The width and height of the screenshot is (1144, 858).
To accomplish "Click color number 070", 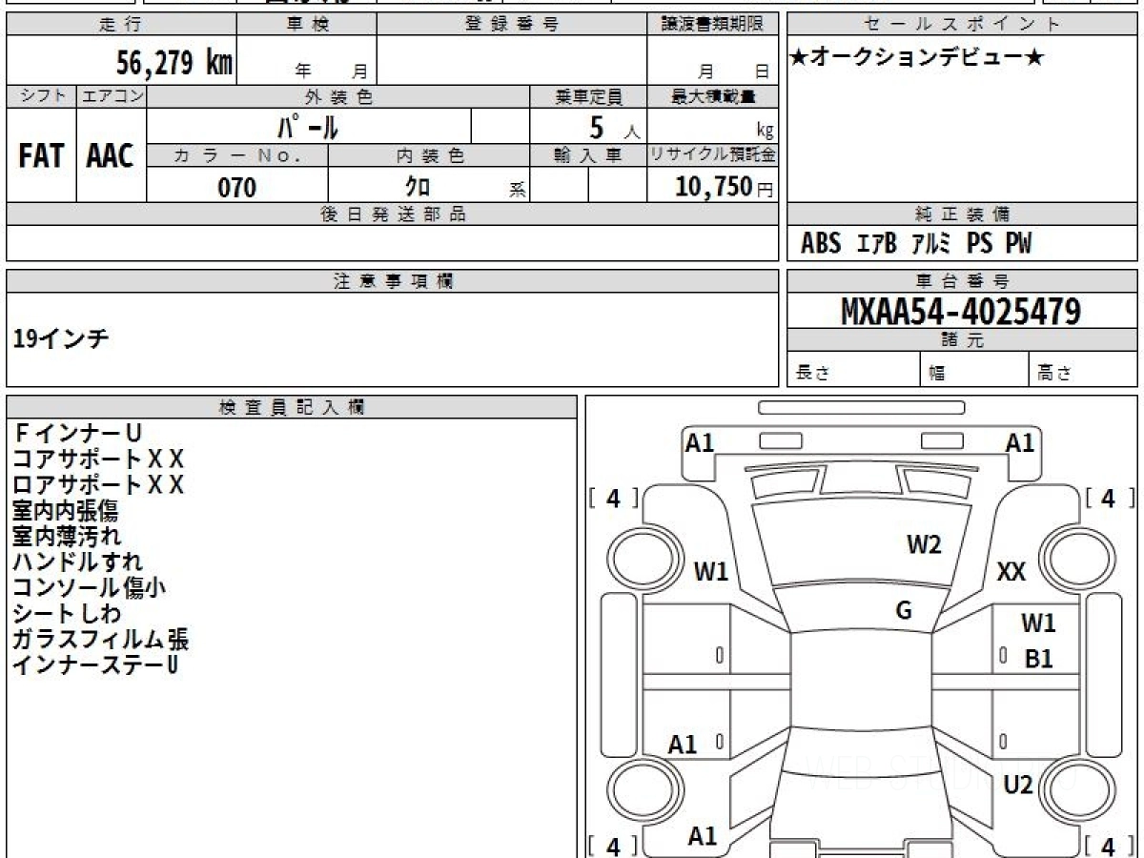I will click(x=237, y=188).
